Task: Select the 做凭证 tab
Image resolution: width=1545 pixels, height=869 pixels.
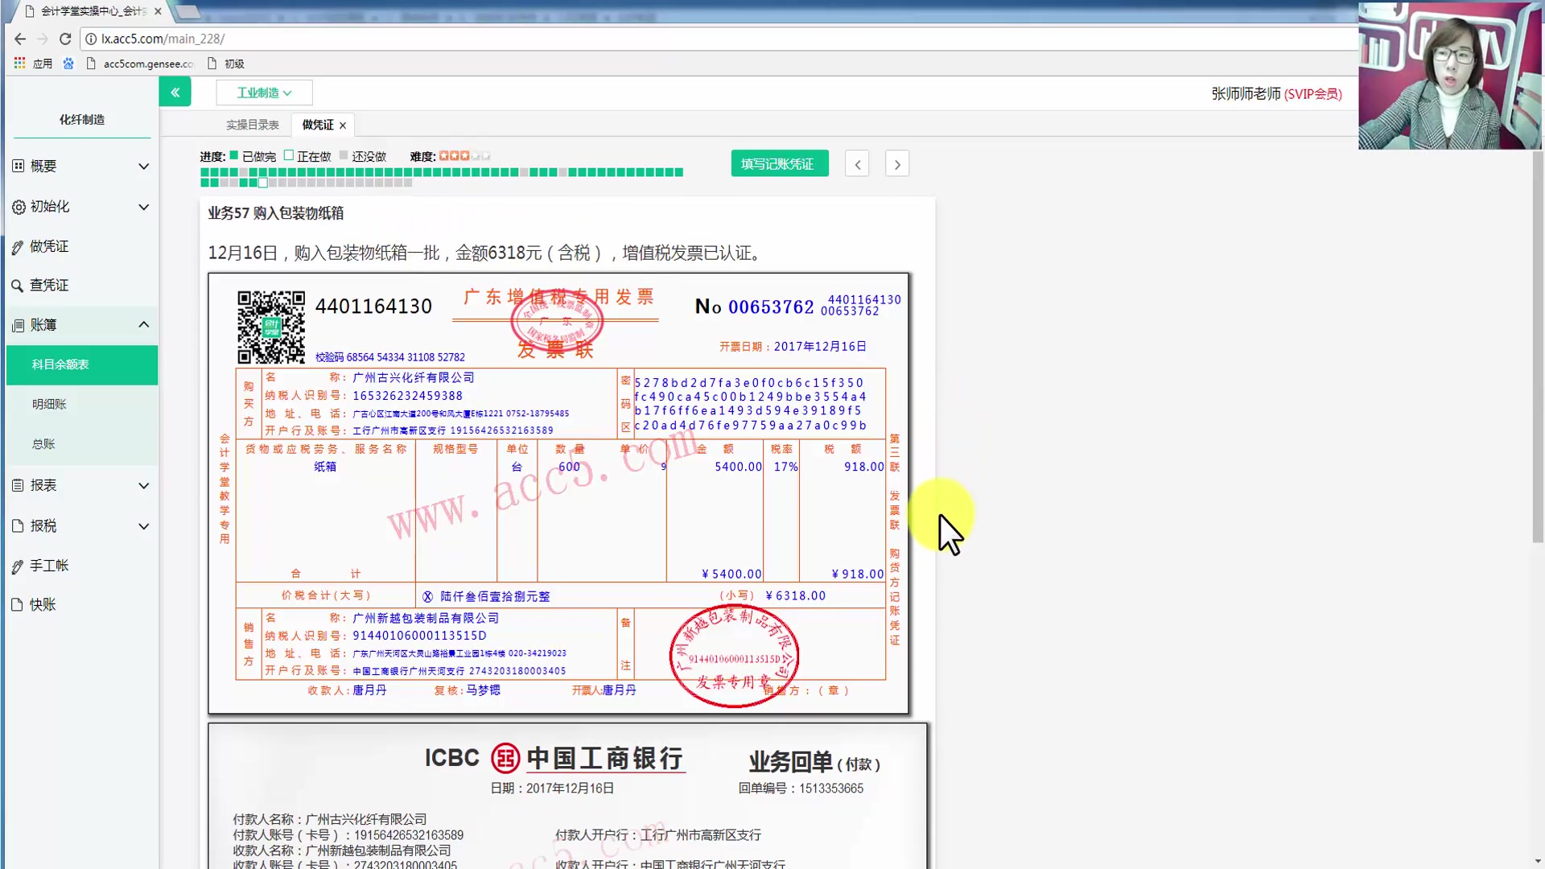Action: 318,125
